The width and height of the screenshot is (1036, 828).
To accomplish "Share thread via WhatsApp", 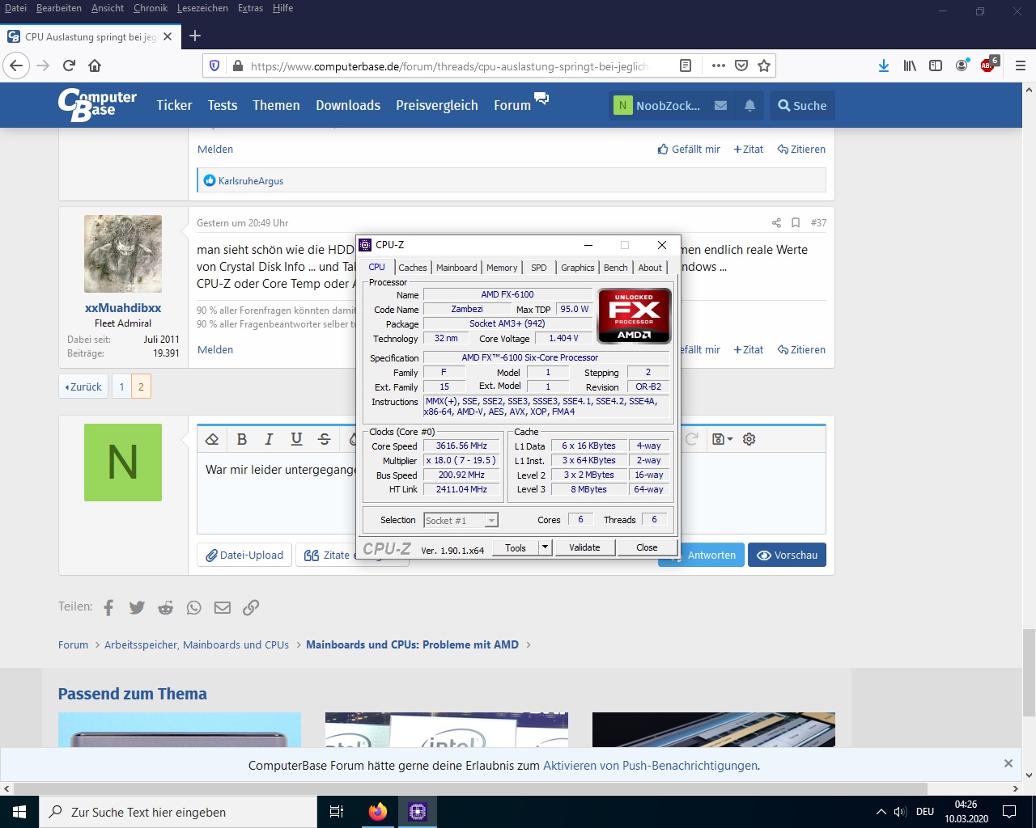I will [x=193, y=607].
